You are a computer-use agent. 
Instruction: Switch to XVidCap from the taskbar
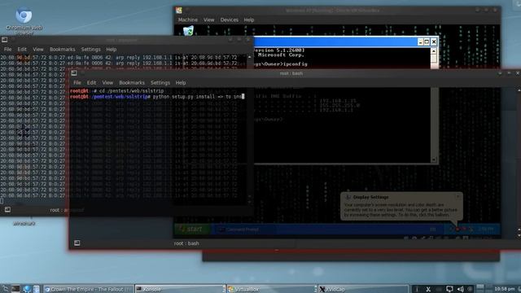coord(363,290)
